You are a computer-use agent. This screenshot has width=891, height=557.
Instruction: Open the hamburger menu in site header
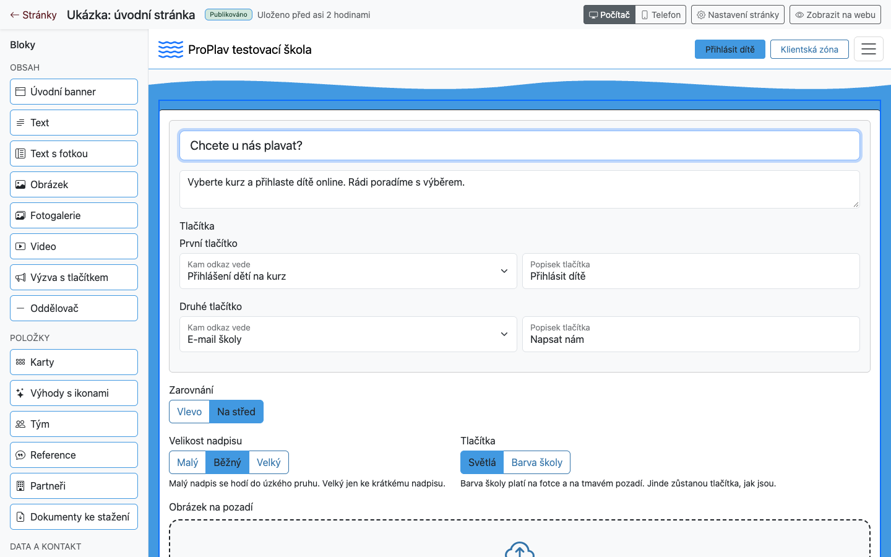(x=869, y=49)
